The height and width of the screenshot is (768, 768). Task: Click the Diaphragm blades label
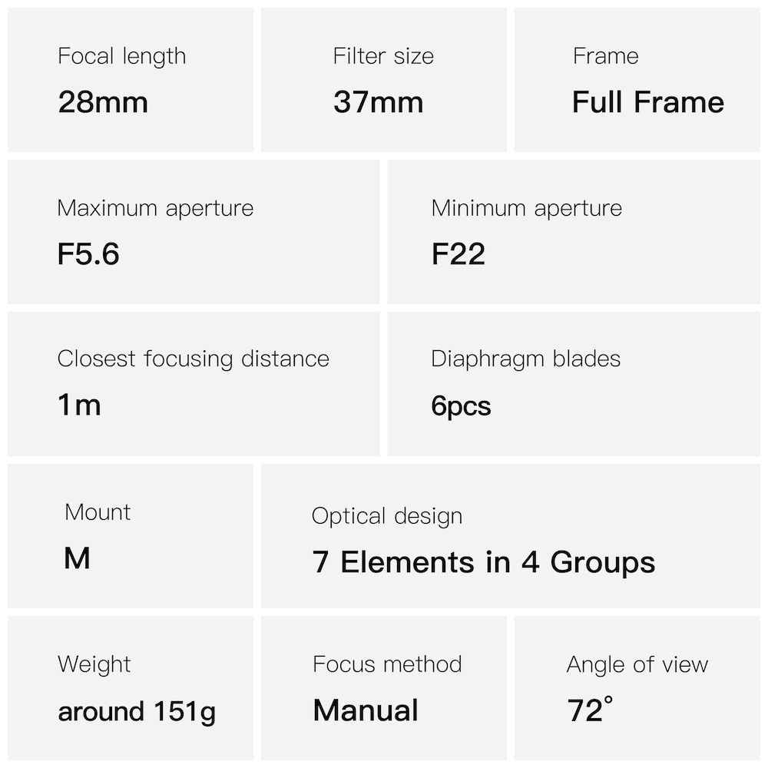tap(525, 359)
